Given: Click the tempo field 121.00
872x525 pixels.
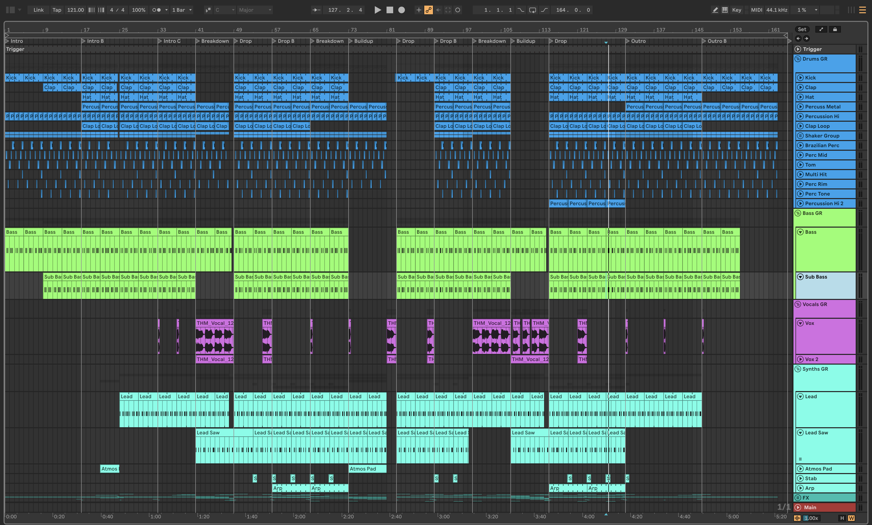Looking at the screenshot, I should point(75,10).
